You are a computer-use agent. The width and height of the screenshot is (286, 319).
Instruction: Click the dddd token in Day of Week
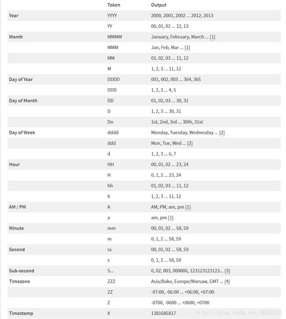click(113, 133)
